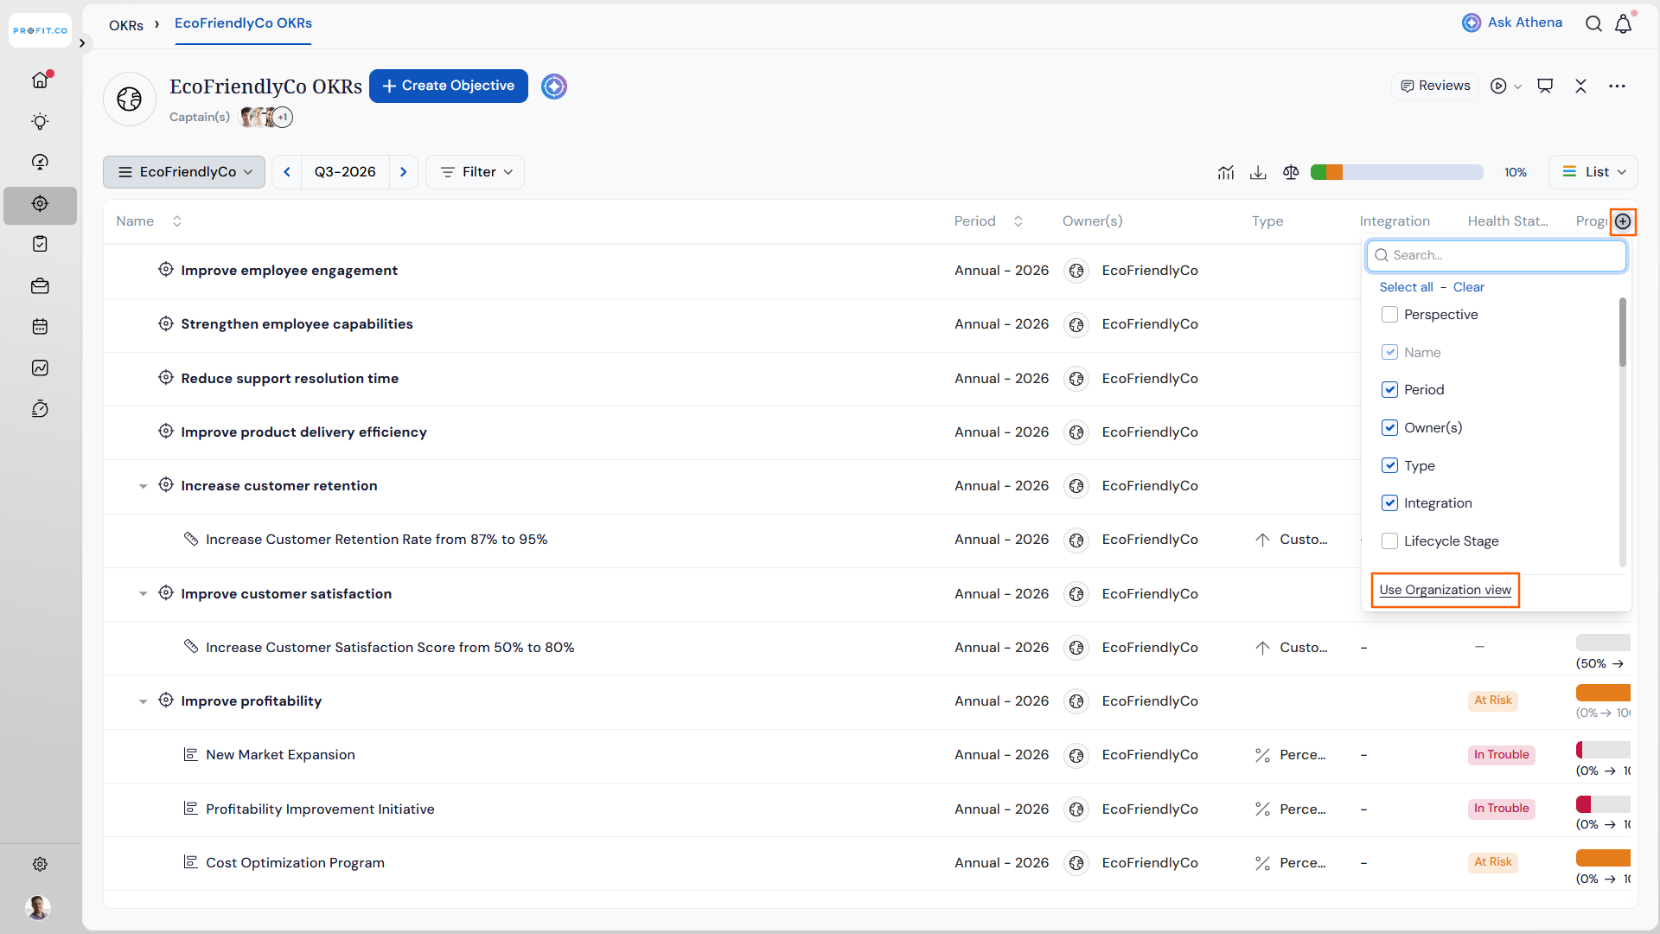
Task: Click At Risk badge for Cost Optimization Program
Action: [1493, 862]
